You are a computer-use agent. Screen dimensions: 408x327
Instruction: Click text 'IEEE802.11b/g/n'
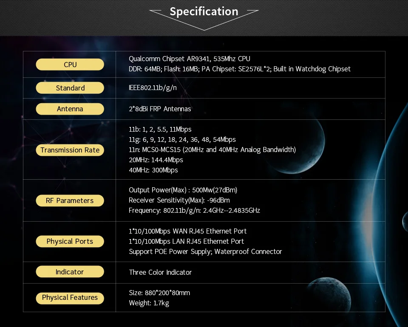[x=153, y=88]
